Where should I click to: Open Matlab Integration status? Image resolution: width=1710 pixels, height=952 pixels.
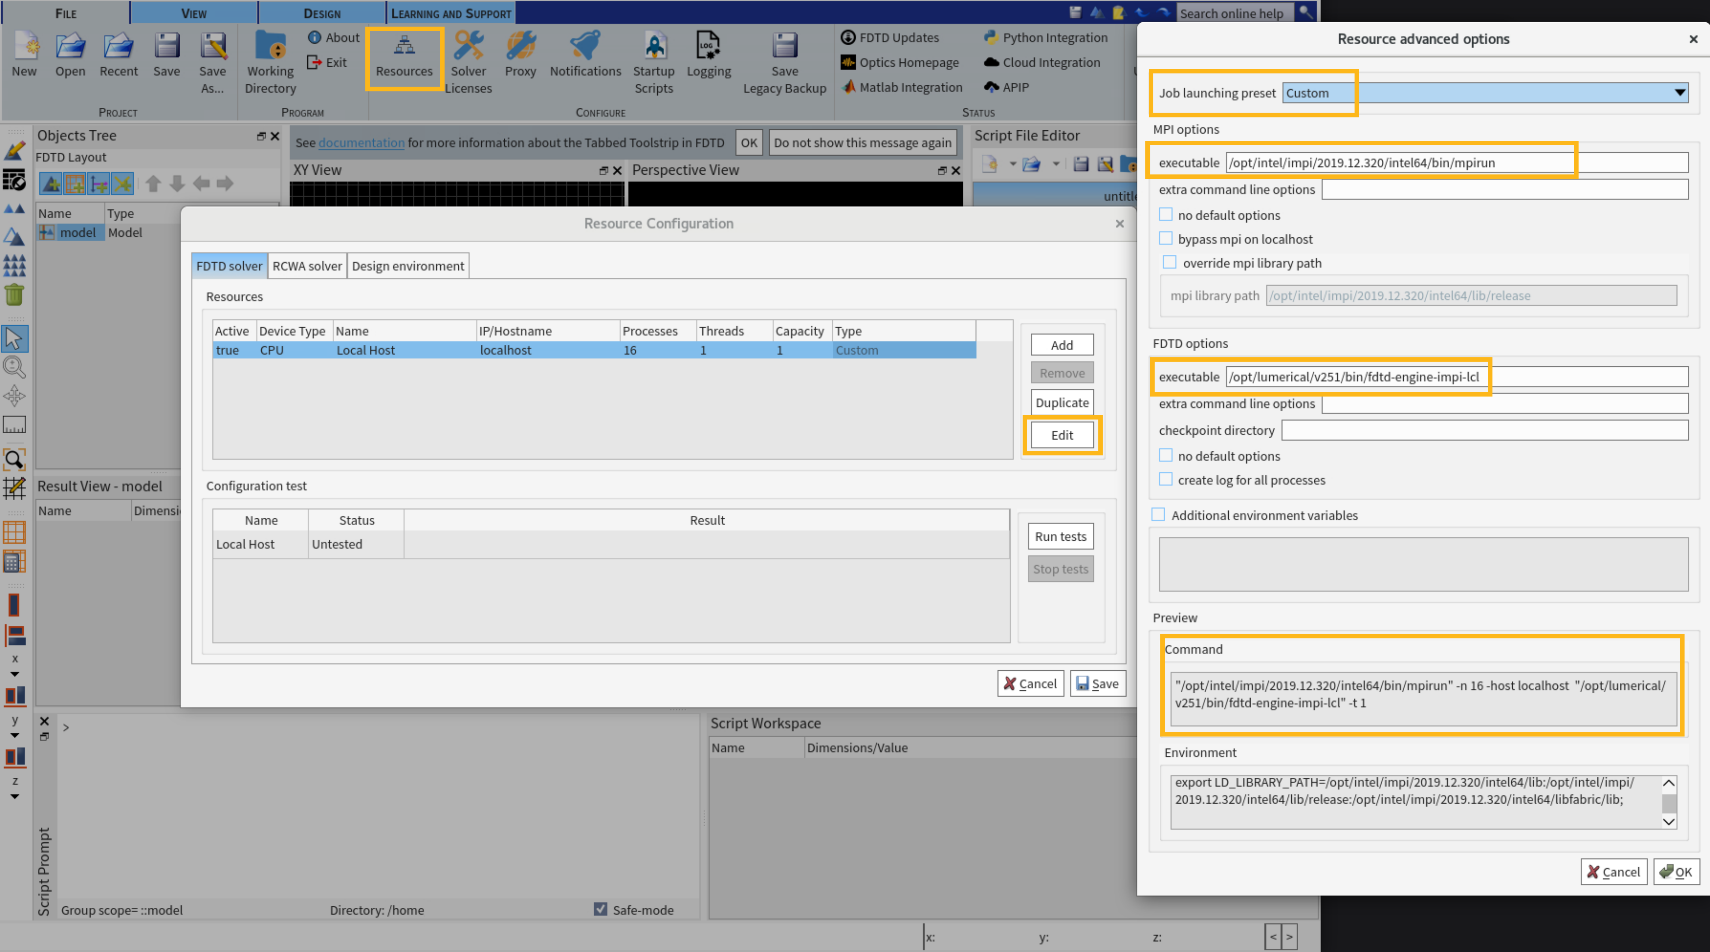point(902,87)
